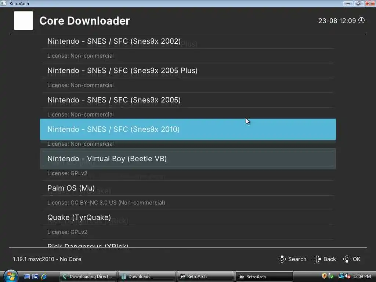Click version text 1.19.1 msvc2010 - No Core
This screenshot has height=282, width=376.
tap(47, 259)
